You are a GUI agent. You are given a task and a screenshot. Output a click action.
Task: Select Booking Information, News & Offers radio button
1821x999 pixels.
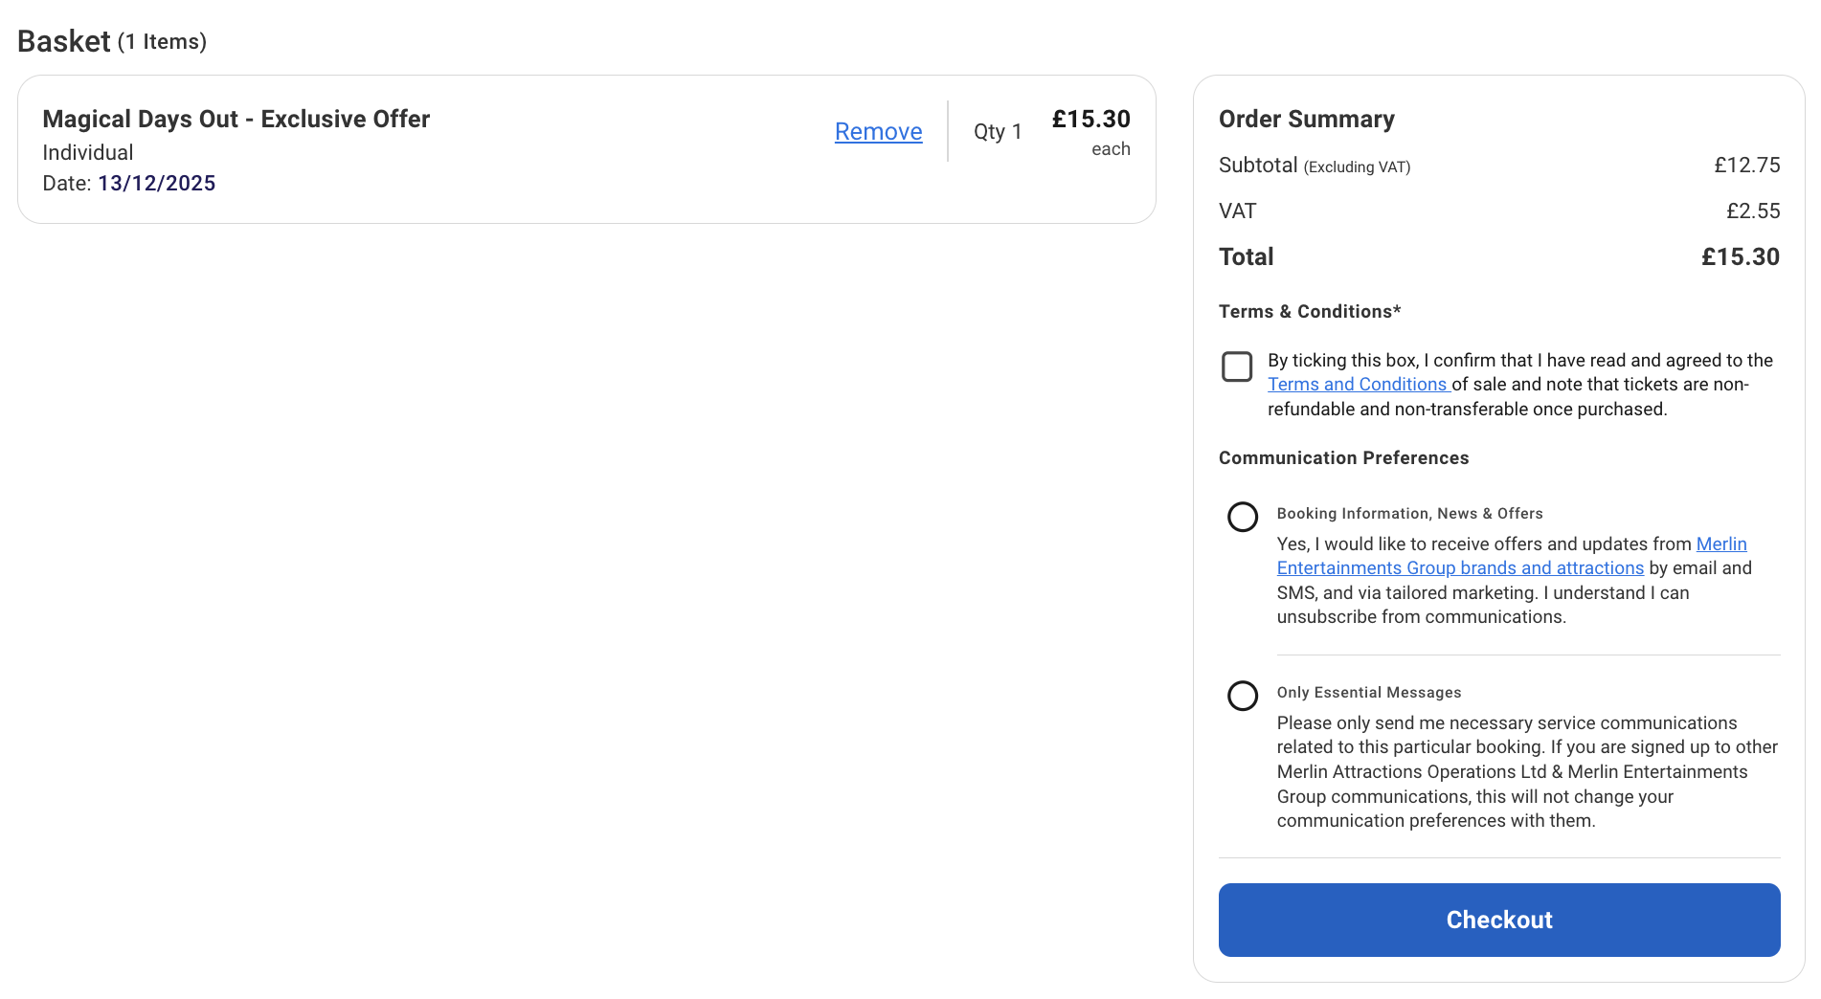click(x=1243, y=517)
